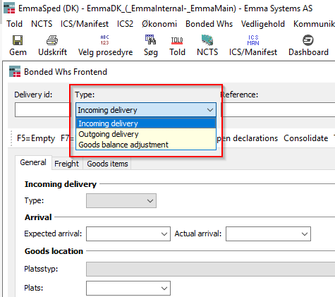Switch to the Freight tab
The height and width of the screenshot is (297, 335).
pyautogui.click(x=66, y=164)
